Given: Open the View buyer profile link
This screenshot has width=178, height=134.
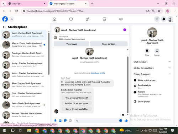Looking at the screenshot, I should 98,73.
